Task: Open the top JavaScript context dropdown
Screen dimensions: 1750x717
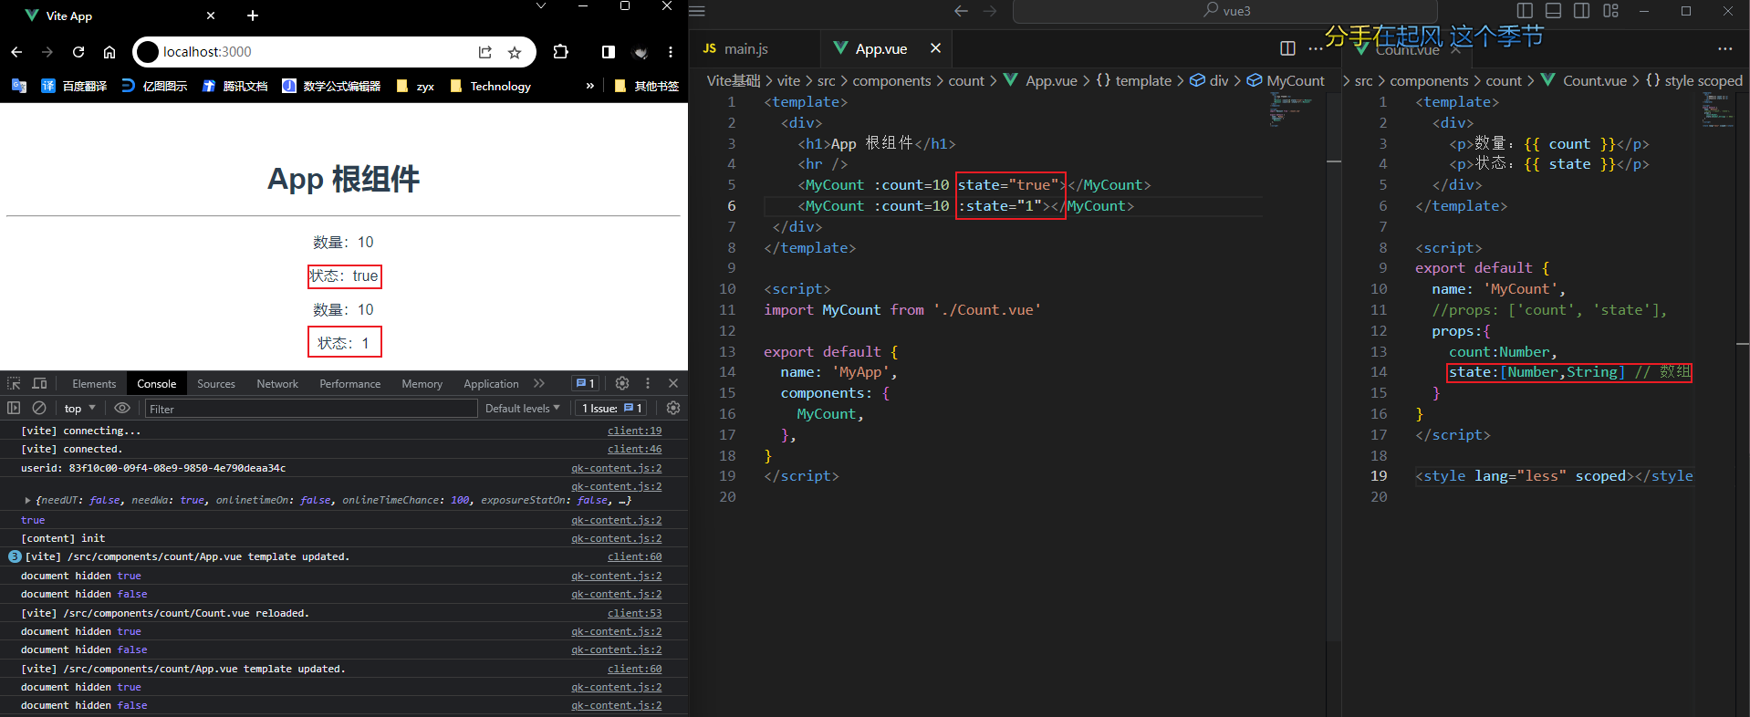Action: click(79, 408)
